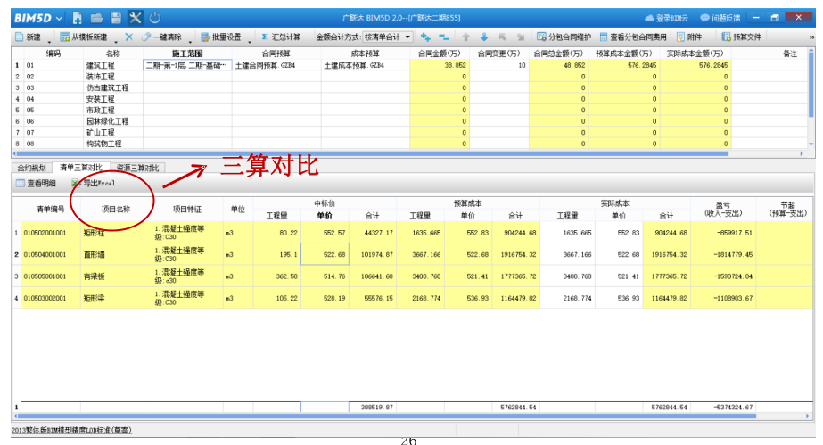Click the 施工范围 cell for 建筑工程
This screenshot has height=445, width=823.
[x=187, y=65]
